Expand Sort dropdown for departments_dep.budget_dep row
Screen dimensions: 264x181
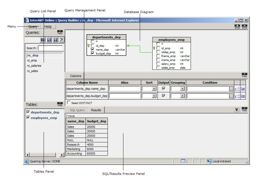pyautogui.click(x=154, y=96)
